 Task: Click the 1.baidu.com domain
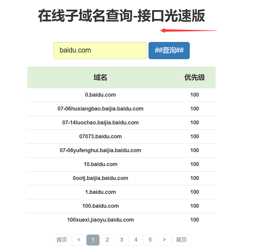[100, 192]
